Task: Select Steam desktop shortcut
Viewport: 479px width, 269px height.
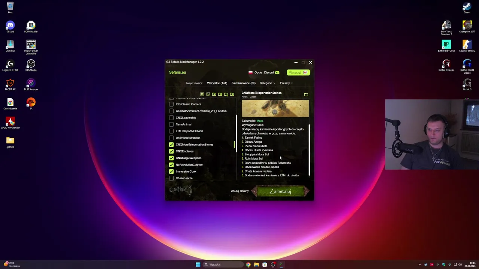Action: 467,8
